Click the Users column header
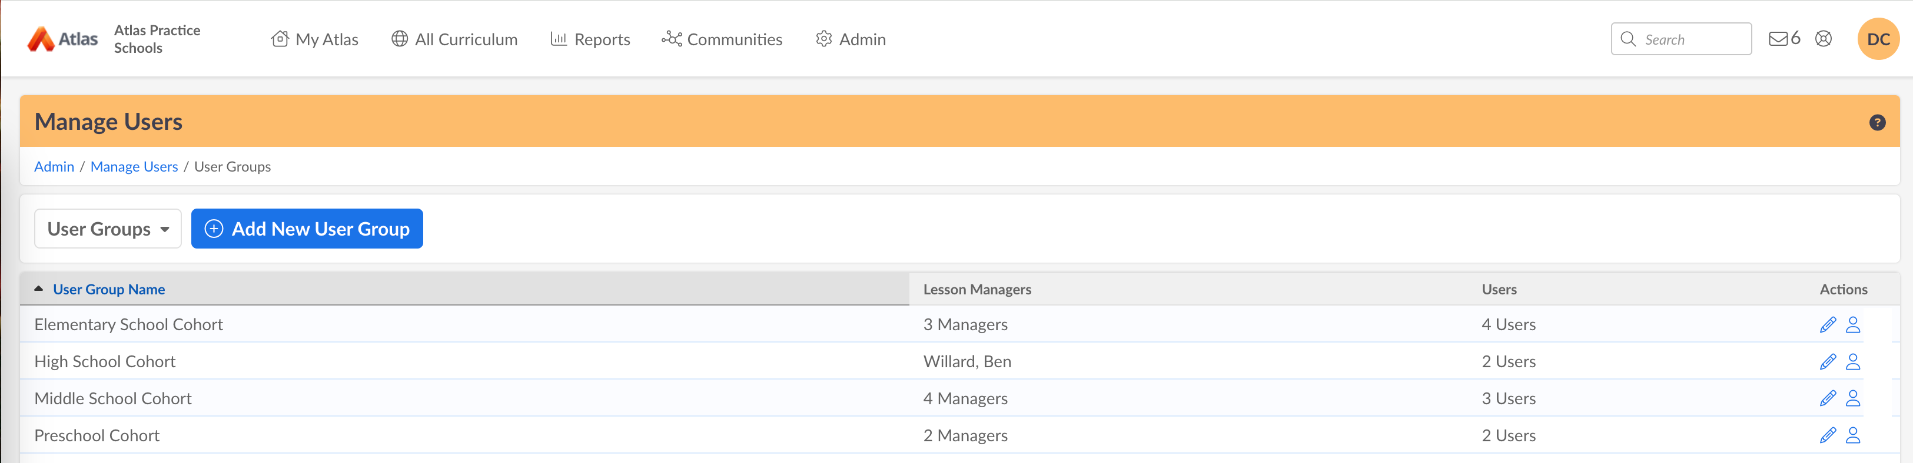The width and height of the screenshot is (1913, 463). click(1499, 290)
